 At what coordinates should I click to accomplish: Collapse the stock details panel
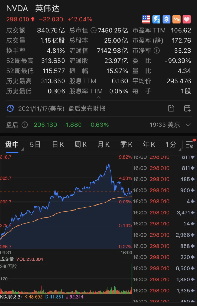coord(99,97)
